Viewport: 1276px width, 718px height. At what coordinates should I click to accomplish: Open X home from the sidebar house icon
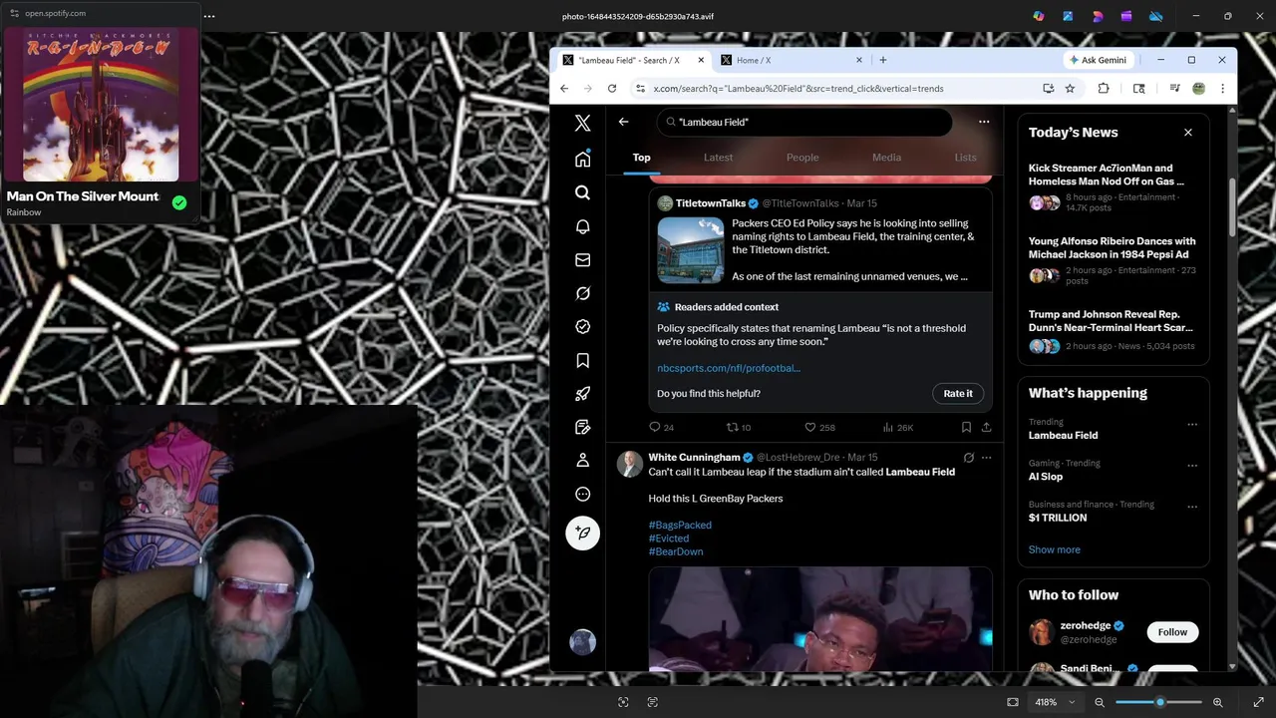[x=583, y=160]
